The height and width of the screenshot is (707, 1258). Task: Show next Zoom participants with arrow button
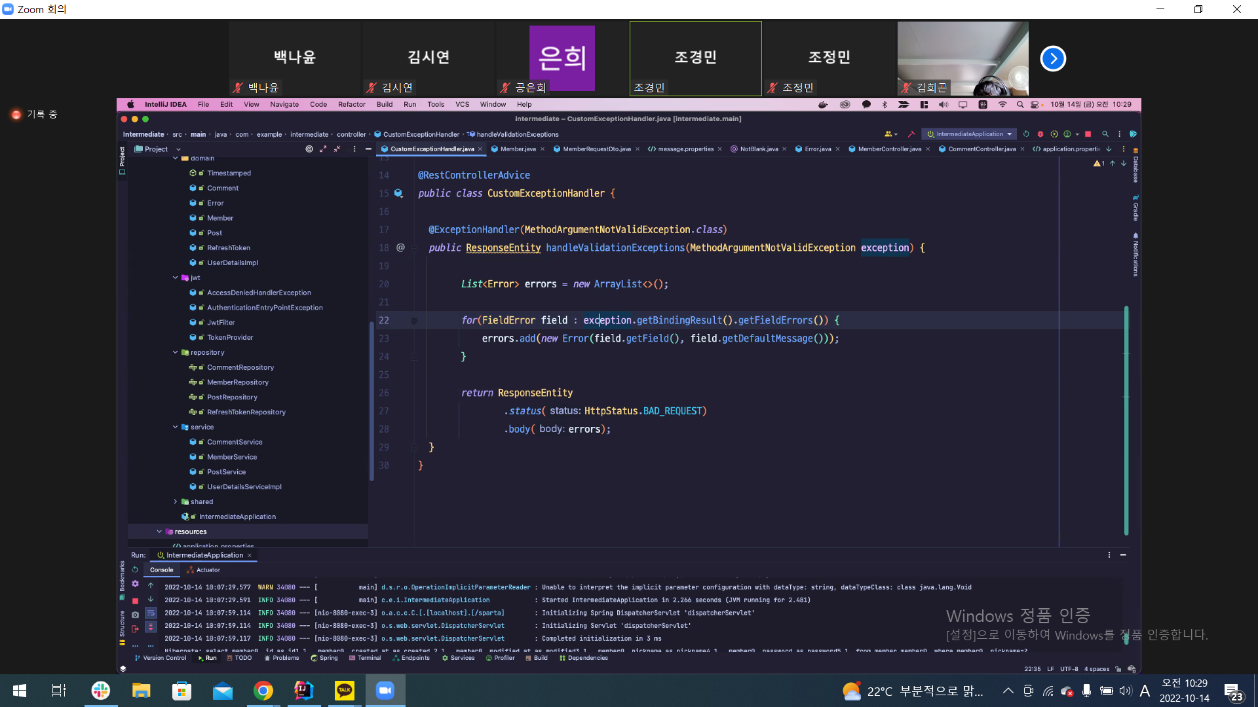tap(1053, 59)
